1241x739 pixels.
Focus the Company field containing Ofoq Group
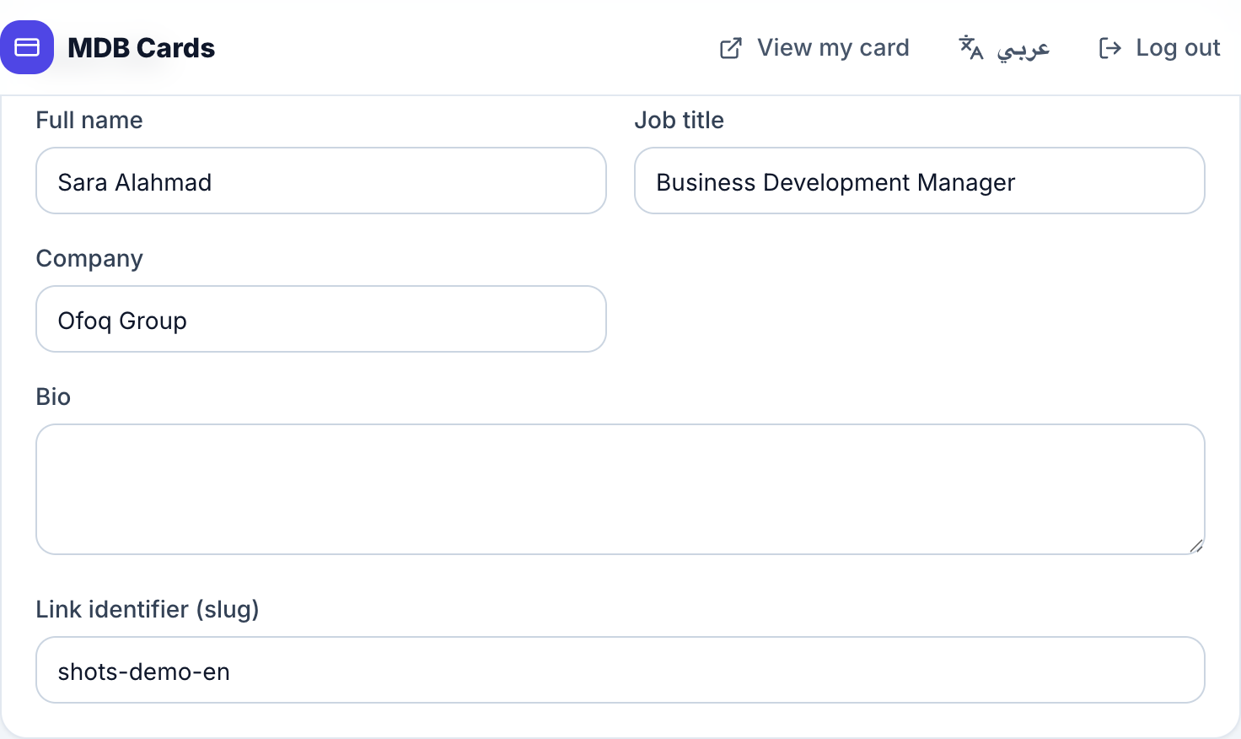321,319
